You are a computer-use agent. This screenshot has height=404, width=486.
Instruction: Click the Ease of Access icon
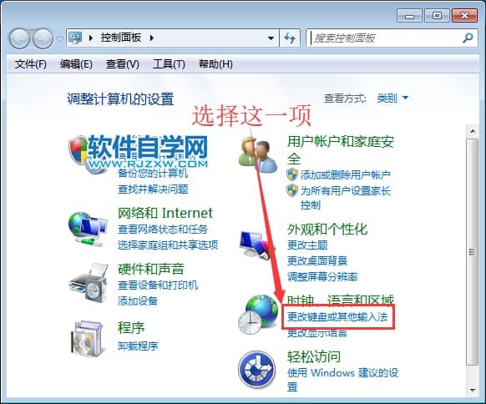pyautogui.click(x=257, y=369)
